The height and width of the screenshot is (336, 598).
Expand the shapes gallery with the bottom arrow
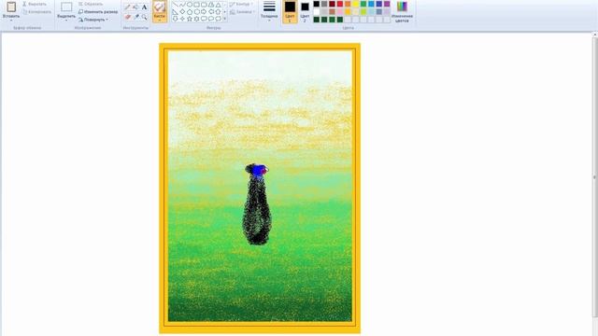[x=224, y=19]
